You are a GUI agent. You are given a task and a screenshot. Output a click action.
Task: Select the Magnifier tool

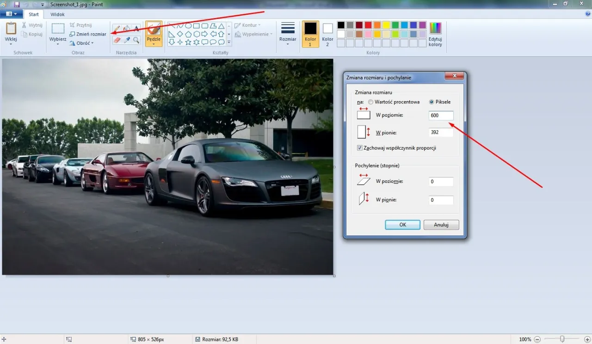[136, 40]
